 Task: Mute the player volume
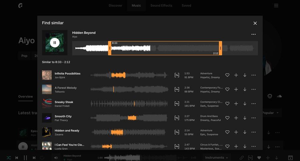[56, 158]
